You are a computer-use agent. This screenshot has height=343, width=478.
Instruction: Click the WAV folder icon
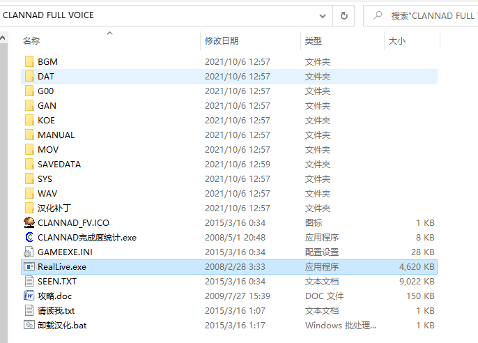point(29,193)
